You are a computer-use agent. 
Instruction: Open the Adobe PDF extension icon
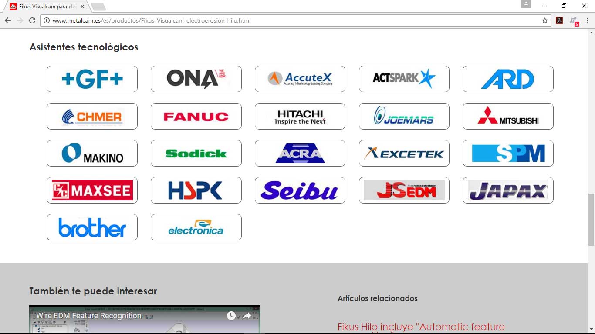(x=559, y=20)
